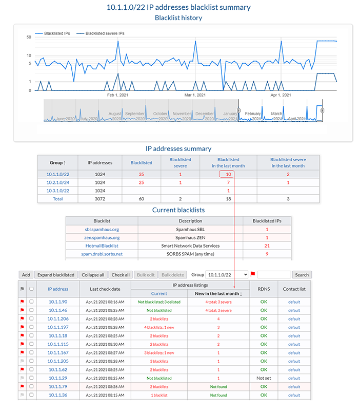
Task: Click the red flag on the 10.1.1.79 row
Action: pyautogui.click(x=22, y=386)
